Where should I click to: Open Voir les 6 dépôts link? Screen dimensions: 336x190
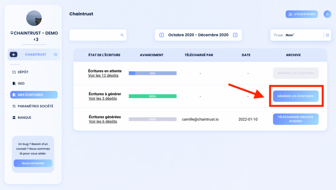click(x=103, y=121)
